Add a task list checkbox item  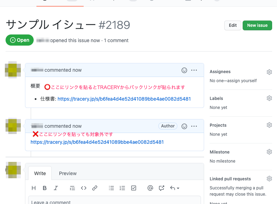pos(134,188)
